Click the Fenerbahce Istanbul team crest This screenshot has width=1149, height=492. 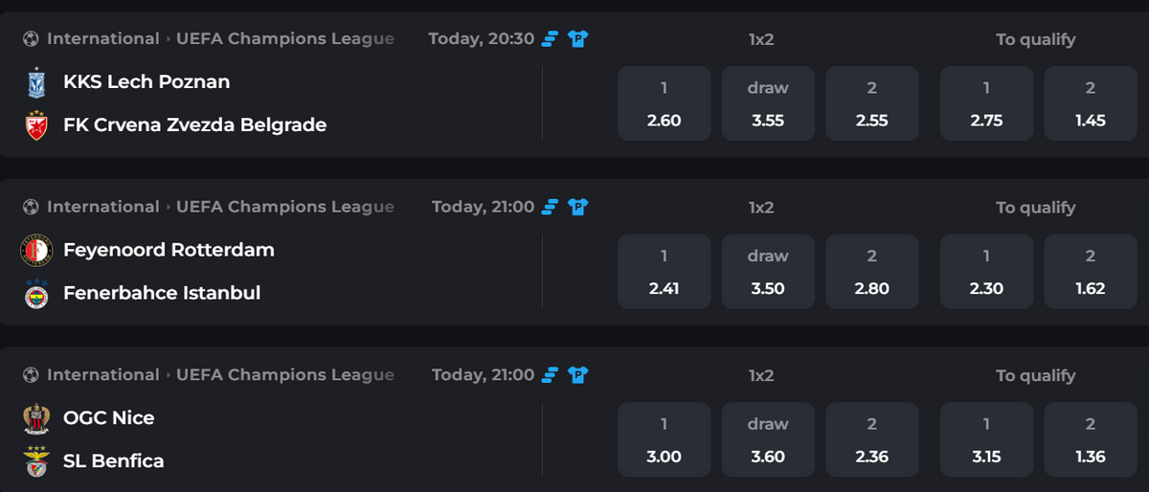tap(35, 293)
